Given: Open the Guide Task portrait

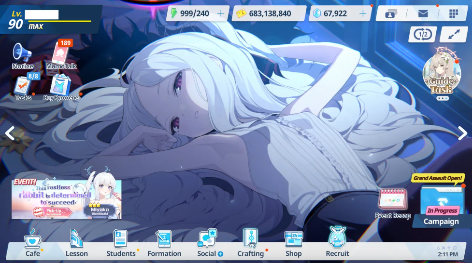Looking at the screenshot, I should (x=442, y=72).
